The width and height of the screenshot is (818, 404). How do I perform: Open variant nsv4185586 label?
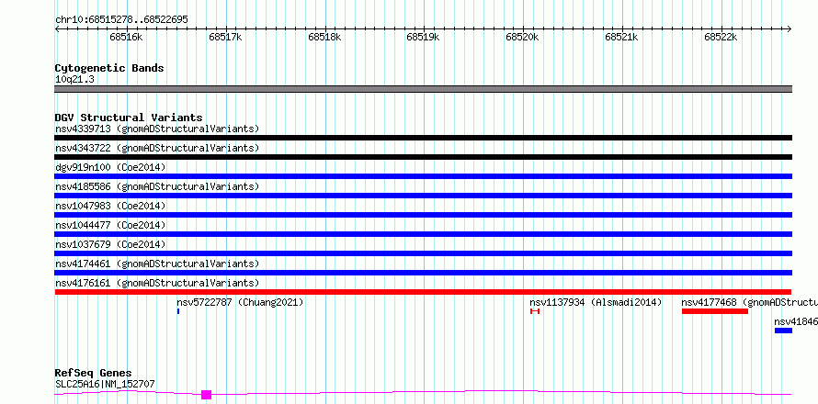pyautogui.click(x=157, y=186)
